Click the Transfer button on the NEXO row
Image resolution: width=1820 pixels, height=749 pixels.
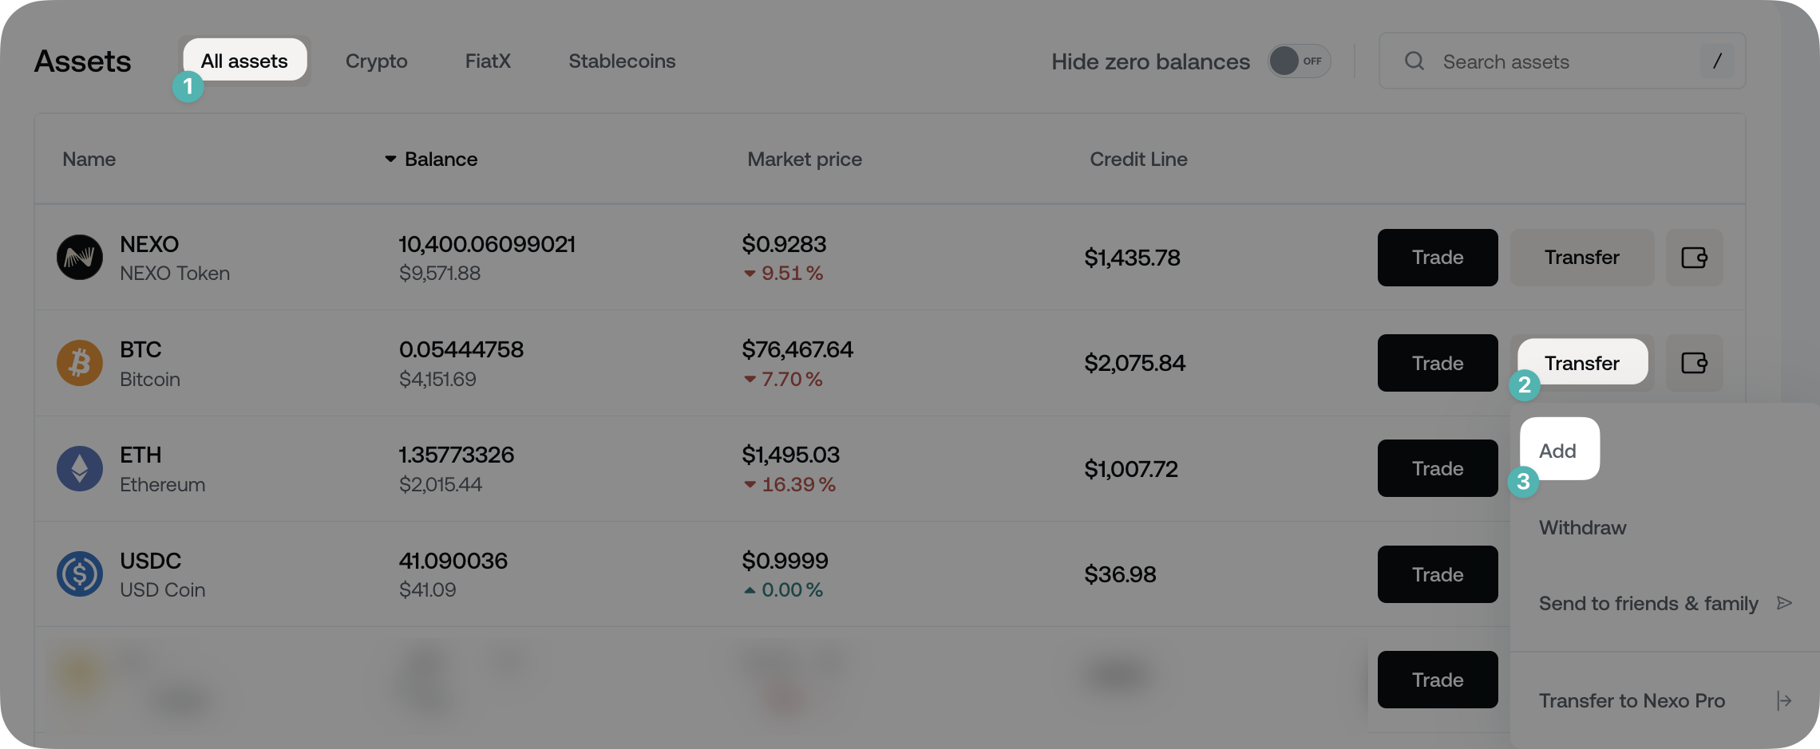tap(1582, 257)
